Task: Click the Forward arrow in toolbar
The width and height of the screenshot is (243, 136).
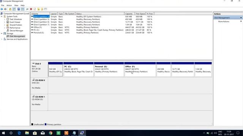Action: [5, 9]
